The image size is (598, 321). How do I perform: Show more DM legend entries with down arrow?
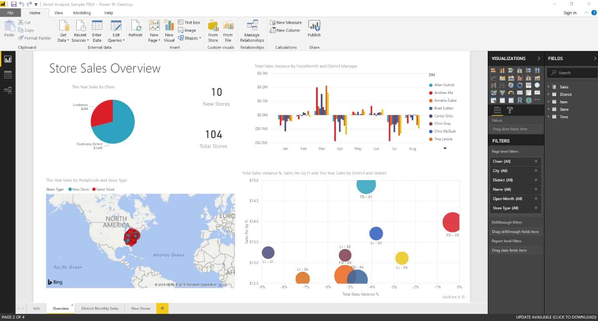tap(445, 148)
